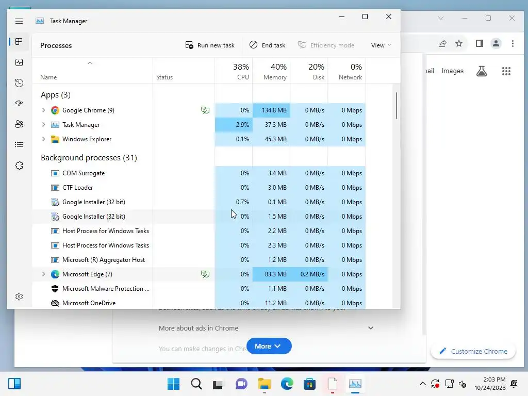Click the blue More button in Chrome dialog
The width and height of the screenshot is (528, 396).
[x=269, y=346]
